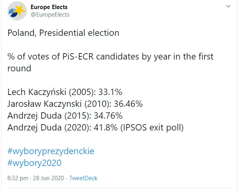Click the @EuropeElects handle
This screenshot has height=190, width=238.
click(50, 15)
